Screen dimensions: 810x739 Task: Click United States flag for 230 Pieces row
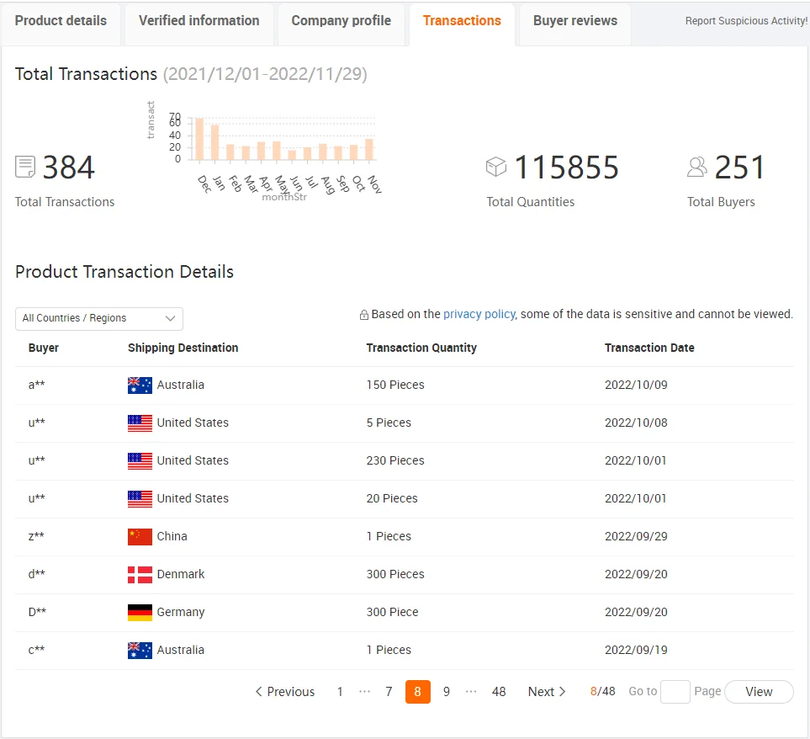140,461
